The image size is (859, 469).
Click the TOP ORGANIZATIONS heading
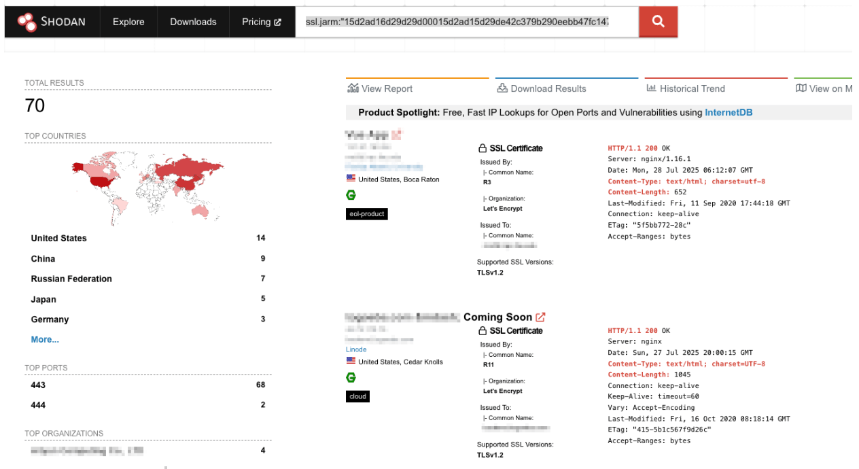click(x=64, y=434)
